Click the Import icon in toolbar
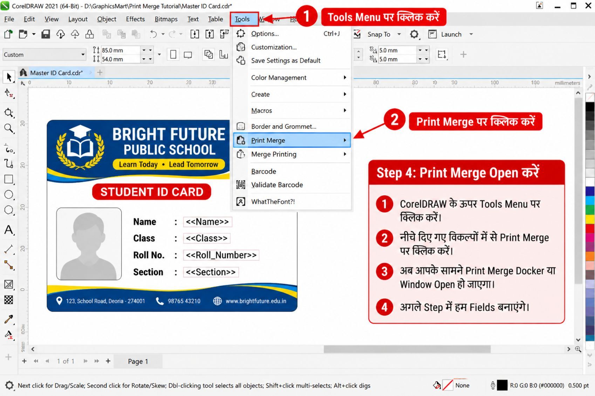 point(195,34)
